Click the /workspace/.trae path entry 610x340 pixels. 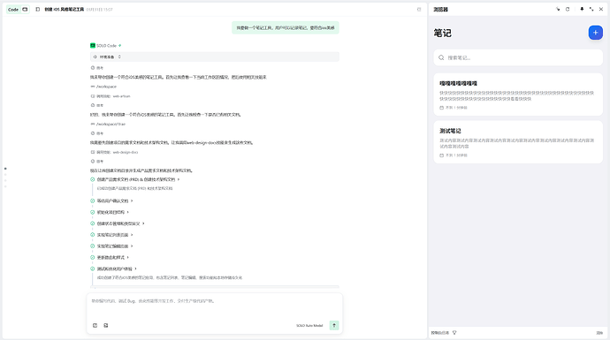(x=111, y=124)
